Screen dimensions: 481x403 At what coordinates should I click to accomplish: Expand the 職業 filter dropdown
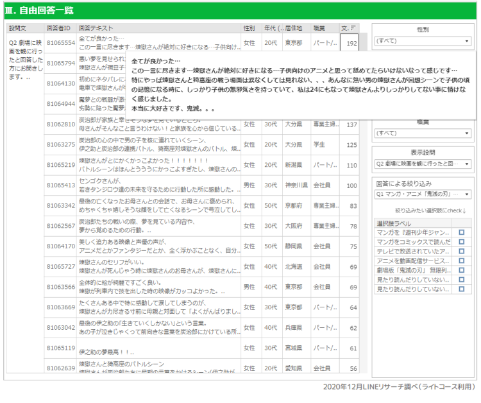pyautogui.click(x=423, y=133)
